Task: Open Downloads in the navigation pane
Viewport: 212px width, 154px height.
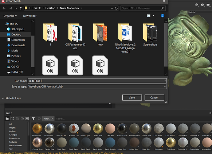Action: (16, 45)
